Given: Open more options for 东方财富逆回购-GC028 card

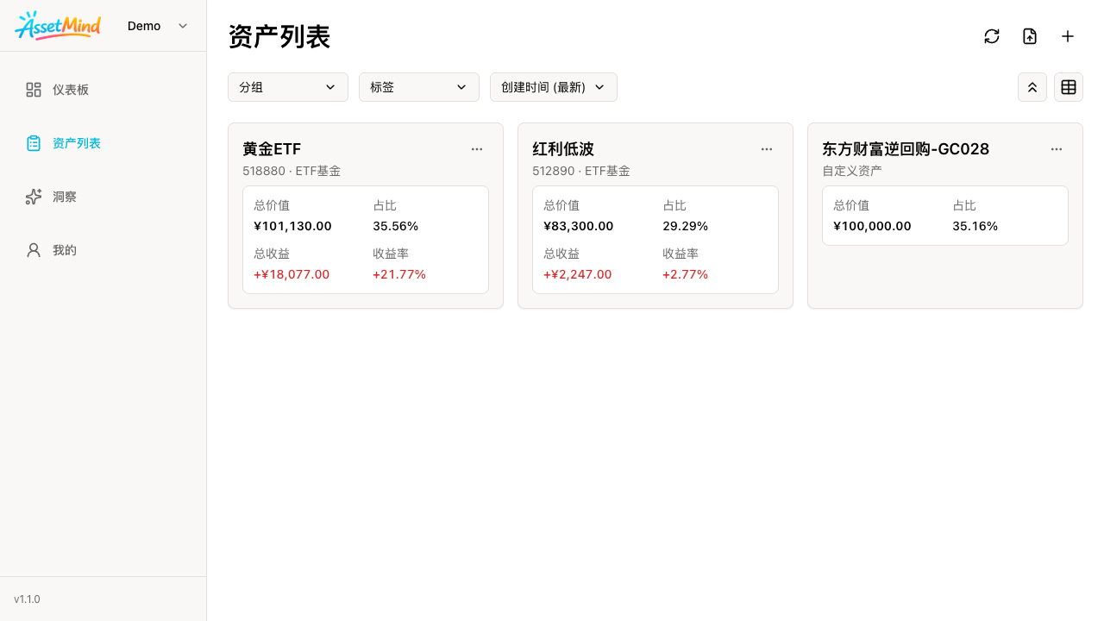Looking at the screenshot, I should click(1057, 149).
